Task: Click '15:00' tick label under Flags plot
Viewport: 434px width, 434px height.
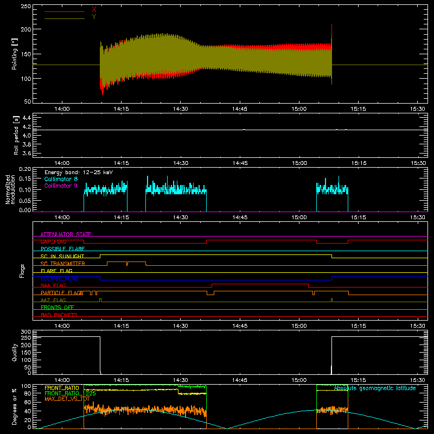Action: click(299, 326)
